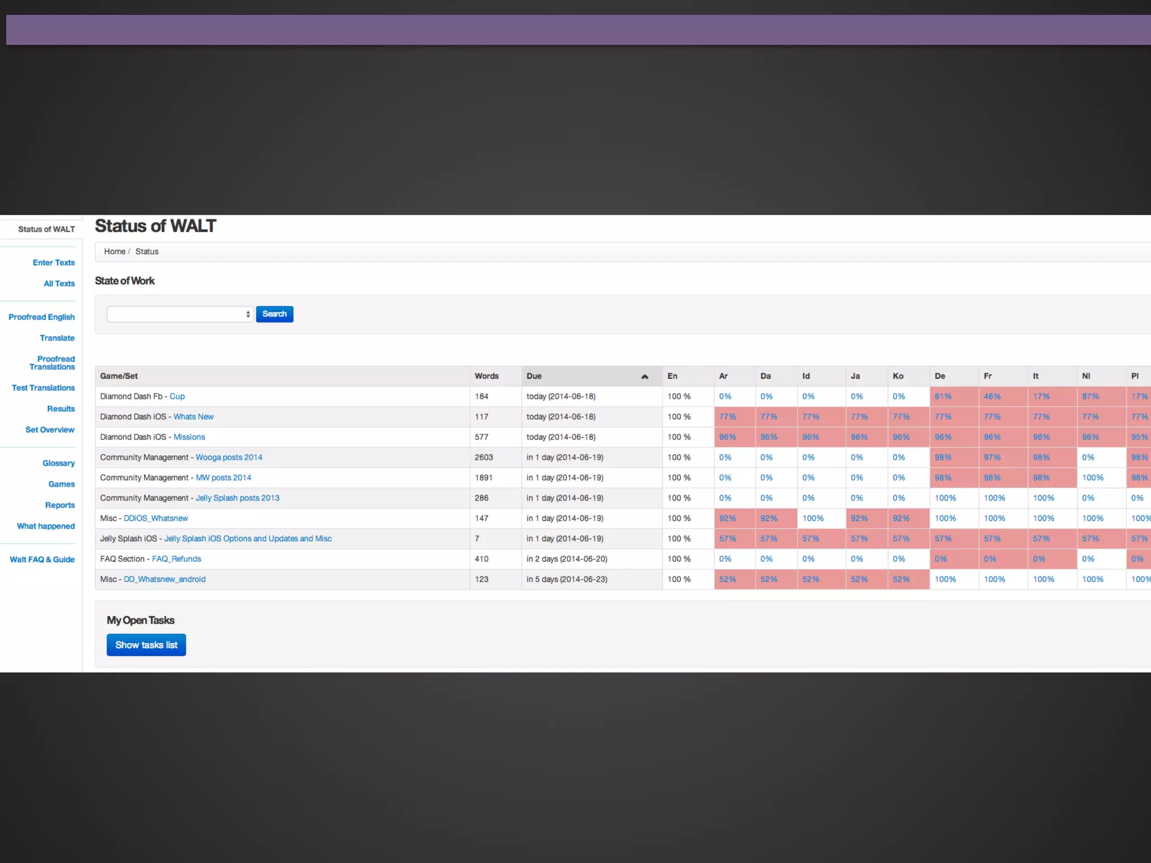The image size is (1151, 863).
Task: Open the Wooga posts 2014 set
Action: (x=229, y=457)
